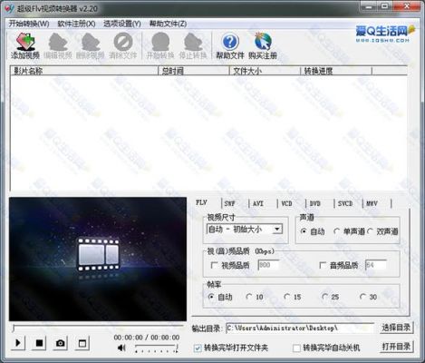The height and width of the screenshot is (363, 425).
Task: Switch to the FLV format tab
Action: [201, 202]
